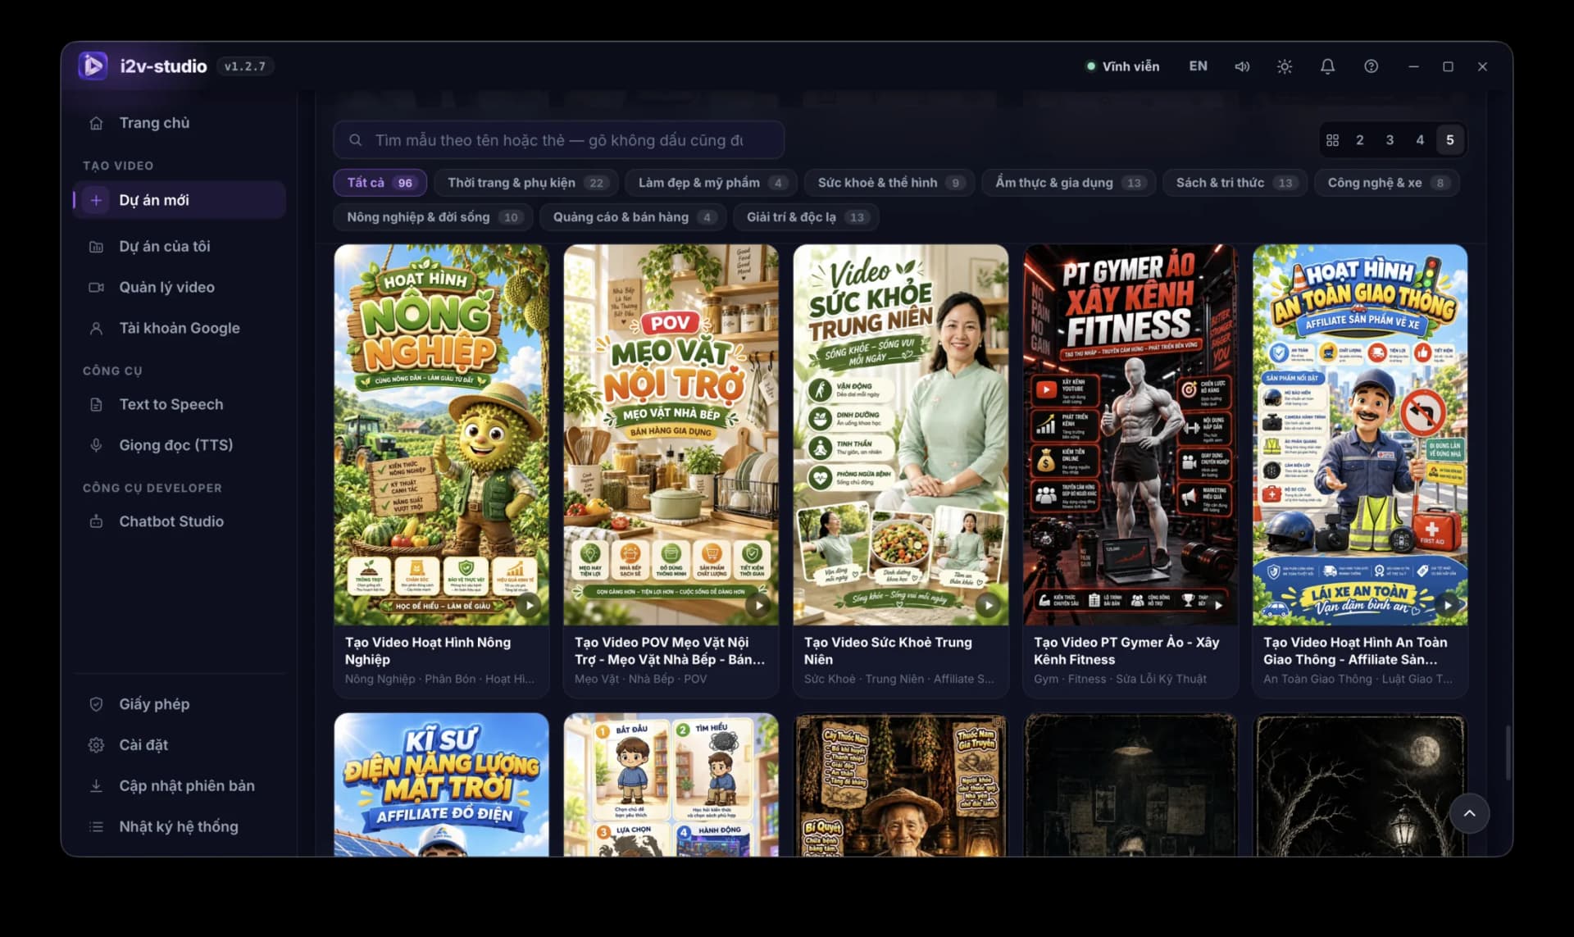Click the scroll-to-top arrow button
Screen dimensions: 1574x937
pos(1469,813)
